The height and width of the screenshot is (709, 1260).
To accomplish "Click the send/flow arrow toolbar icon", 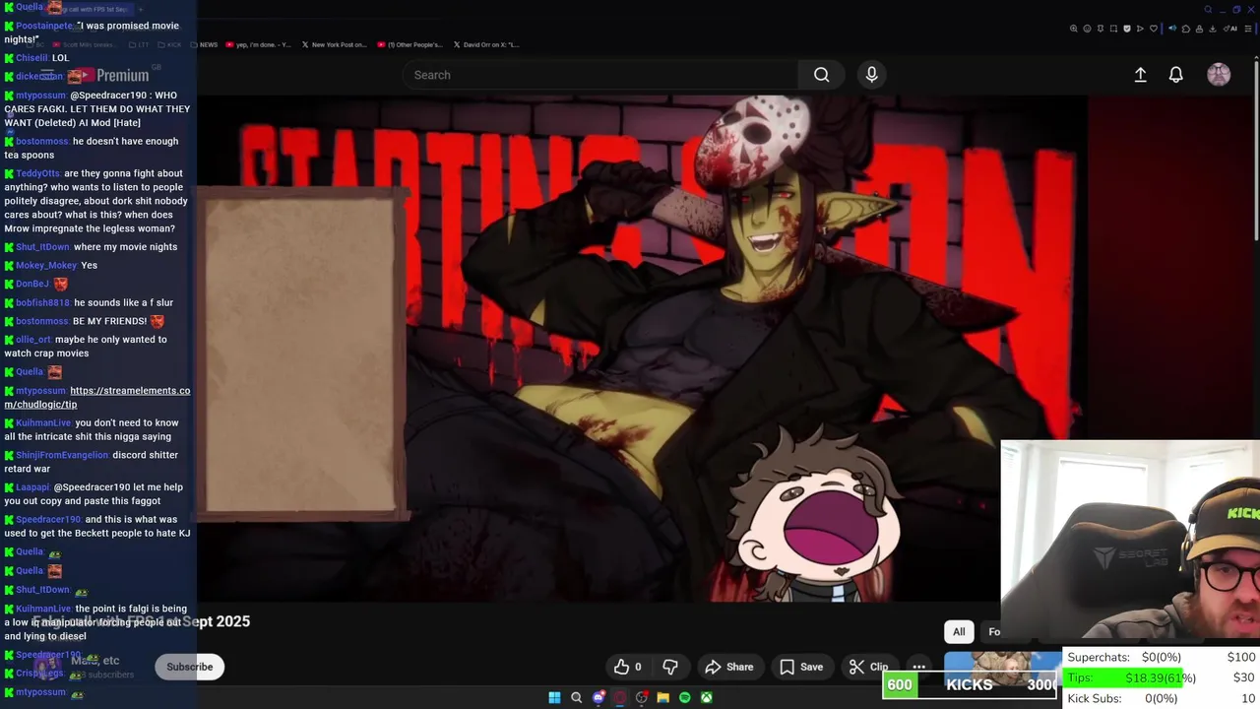I will pyautogui.click(x=1140, y=29).
